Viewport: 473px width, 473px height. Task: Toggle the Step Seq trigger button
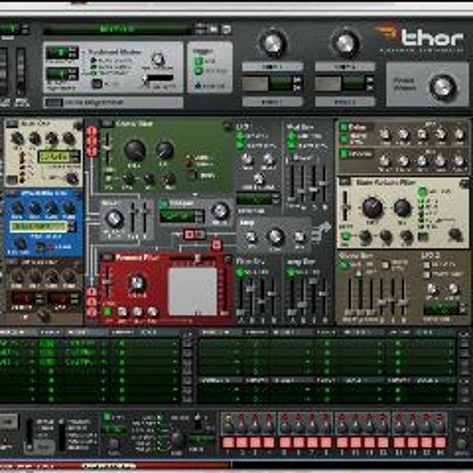[199, 71]
